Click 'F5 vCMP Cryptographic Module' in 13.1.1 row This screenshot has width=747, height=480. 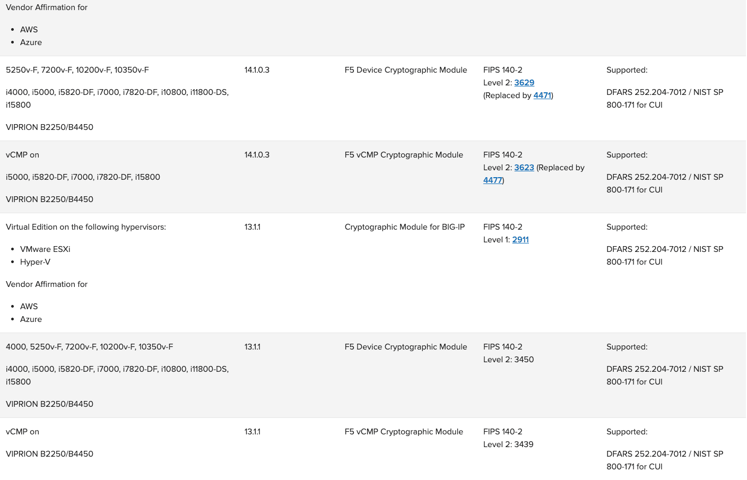[x=404, y=432]
